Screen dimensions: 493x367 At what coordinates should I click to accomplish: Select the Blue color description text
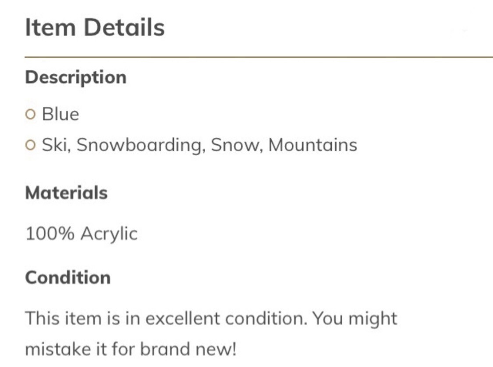(60, 115)
